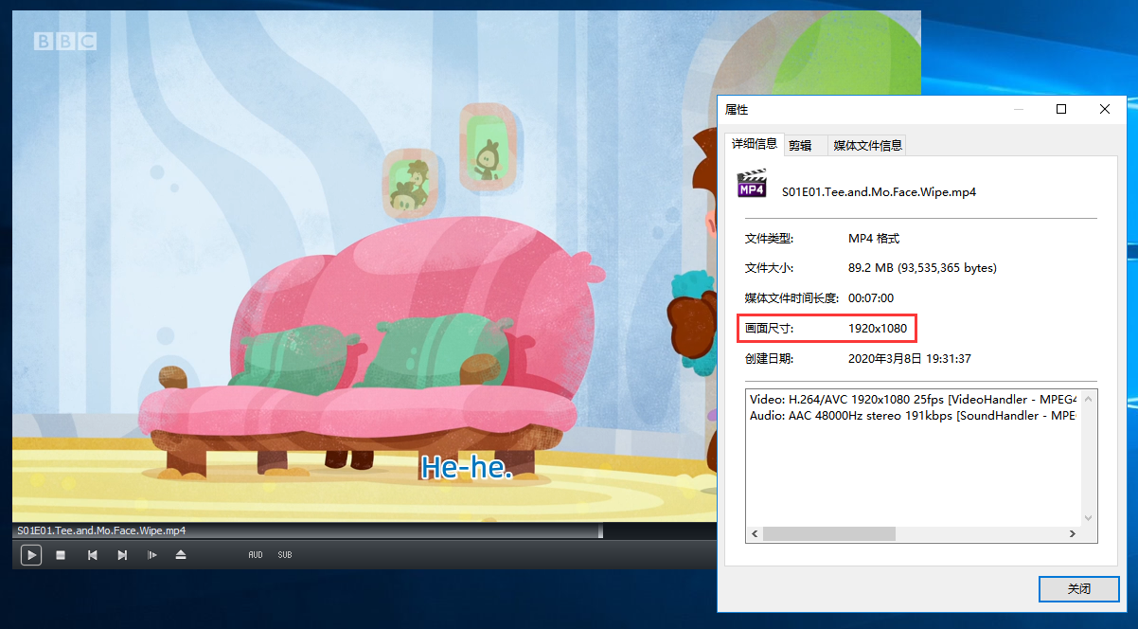Click vertical scrollbar up arrow in codec box
This screenshot has height=629, width=1138.
[1088, 398]
